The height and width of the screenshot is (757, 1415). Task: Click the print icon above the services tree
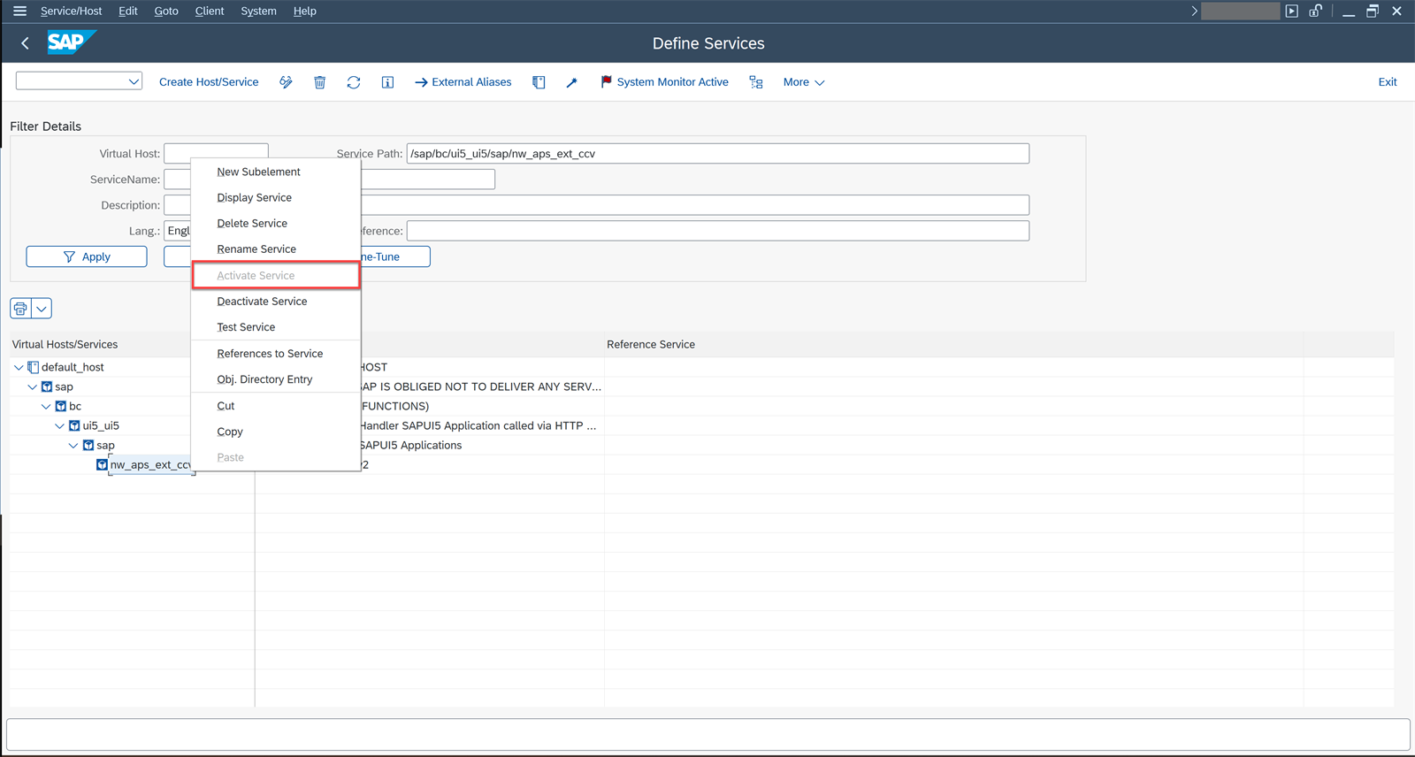pyautogui.click(x=20, y=309)
